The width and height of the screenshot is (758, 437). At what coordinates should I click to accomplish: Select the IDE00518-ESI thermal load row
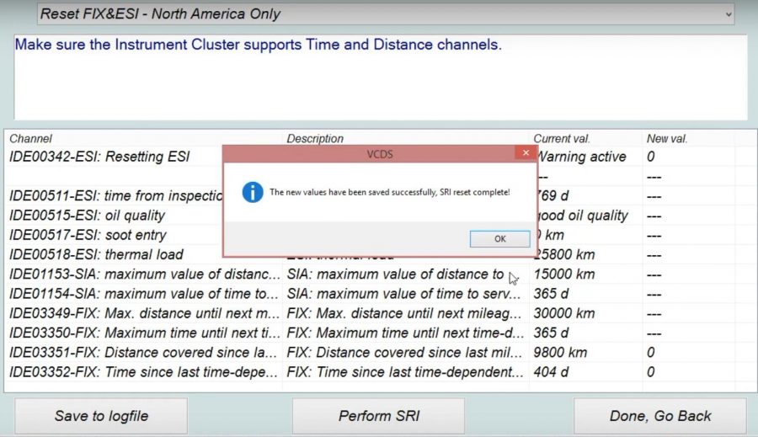coord(97,254)
